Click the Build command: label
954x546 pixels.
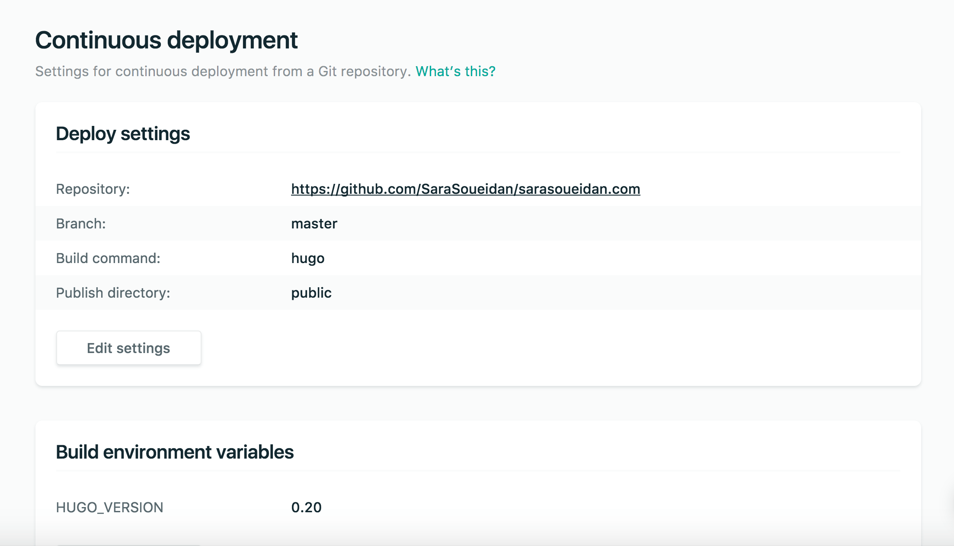[108, 258]
